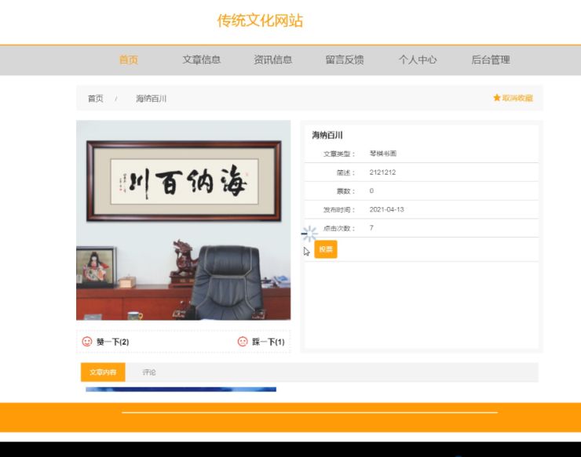This screenshot has width=581, height=457.
Task: Open the 文章信息 navigation item
Action: click(x=201, y=60)
